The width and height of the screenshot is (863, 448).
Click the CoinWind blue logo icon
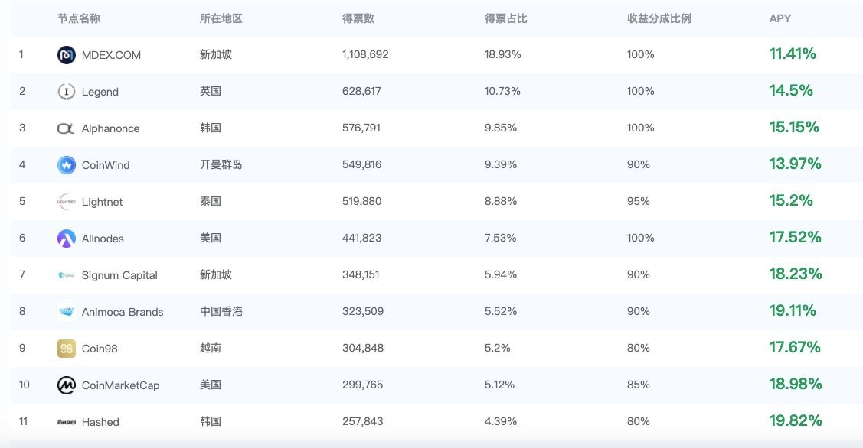67,165
